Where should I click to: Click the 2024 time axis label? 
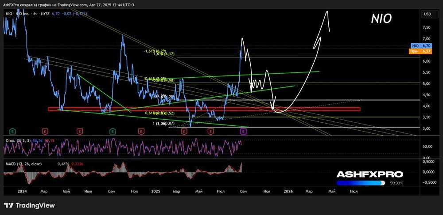coord(22,191)
